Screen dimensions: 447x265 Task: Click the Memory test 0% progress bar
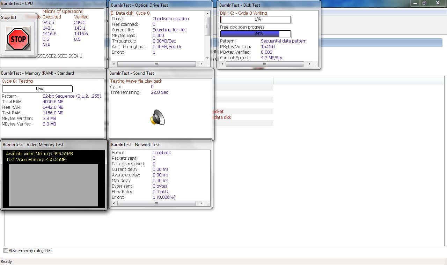[x=37, y=89]
